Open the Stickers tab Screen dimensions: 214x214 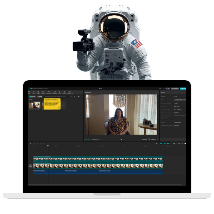click(38, 92)
